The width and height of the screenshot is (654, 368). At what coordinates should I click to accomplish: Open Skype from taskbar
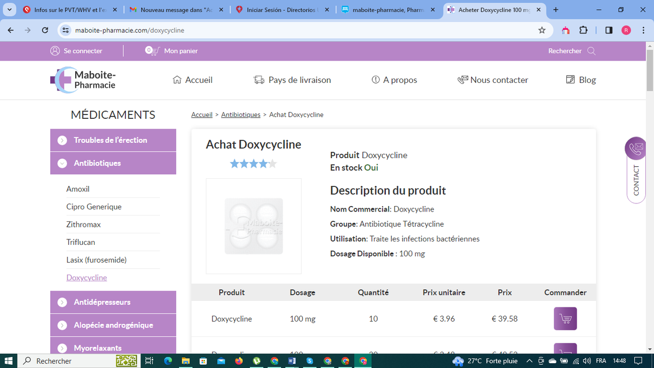pyautogui.click(x=310, y=361)
